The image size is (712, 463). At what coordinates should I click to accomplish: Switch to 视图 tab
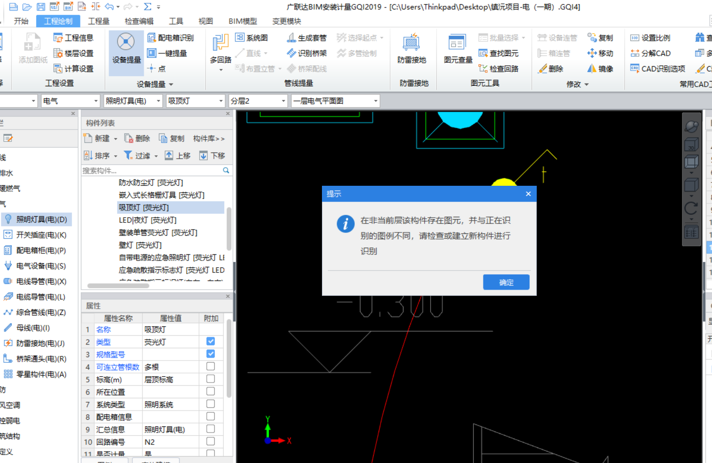pos(205,21)
